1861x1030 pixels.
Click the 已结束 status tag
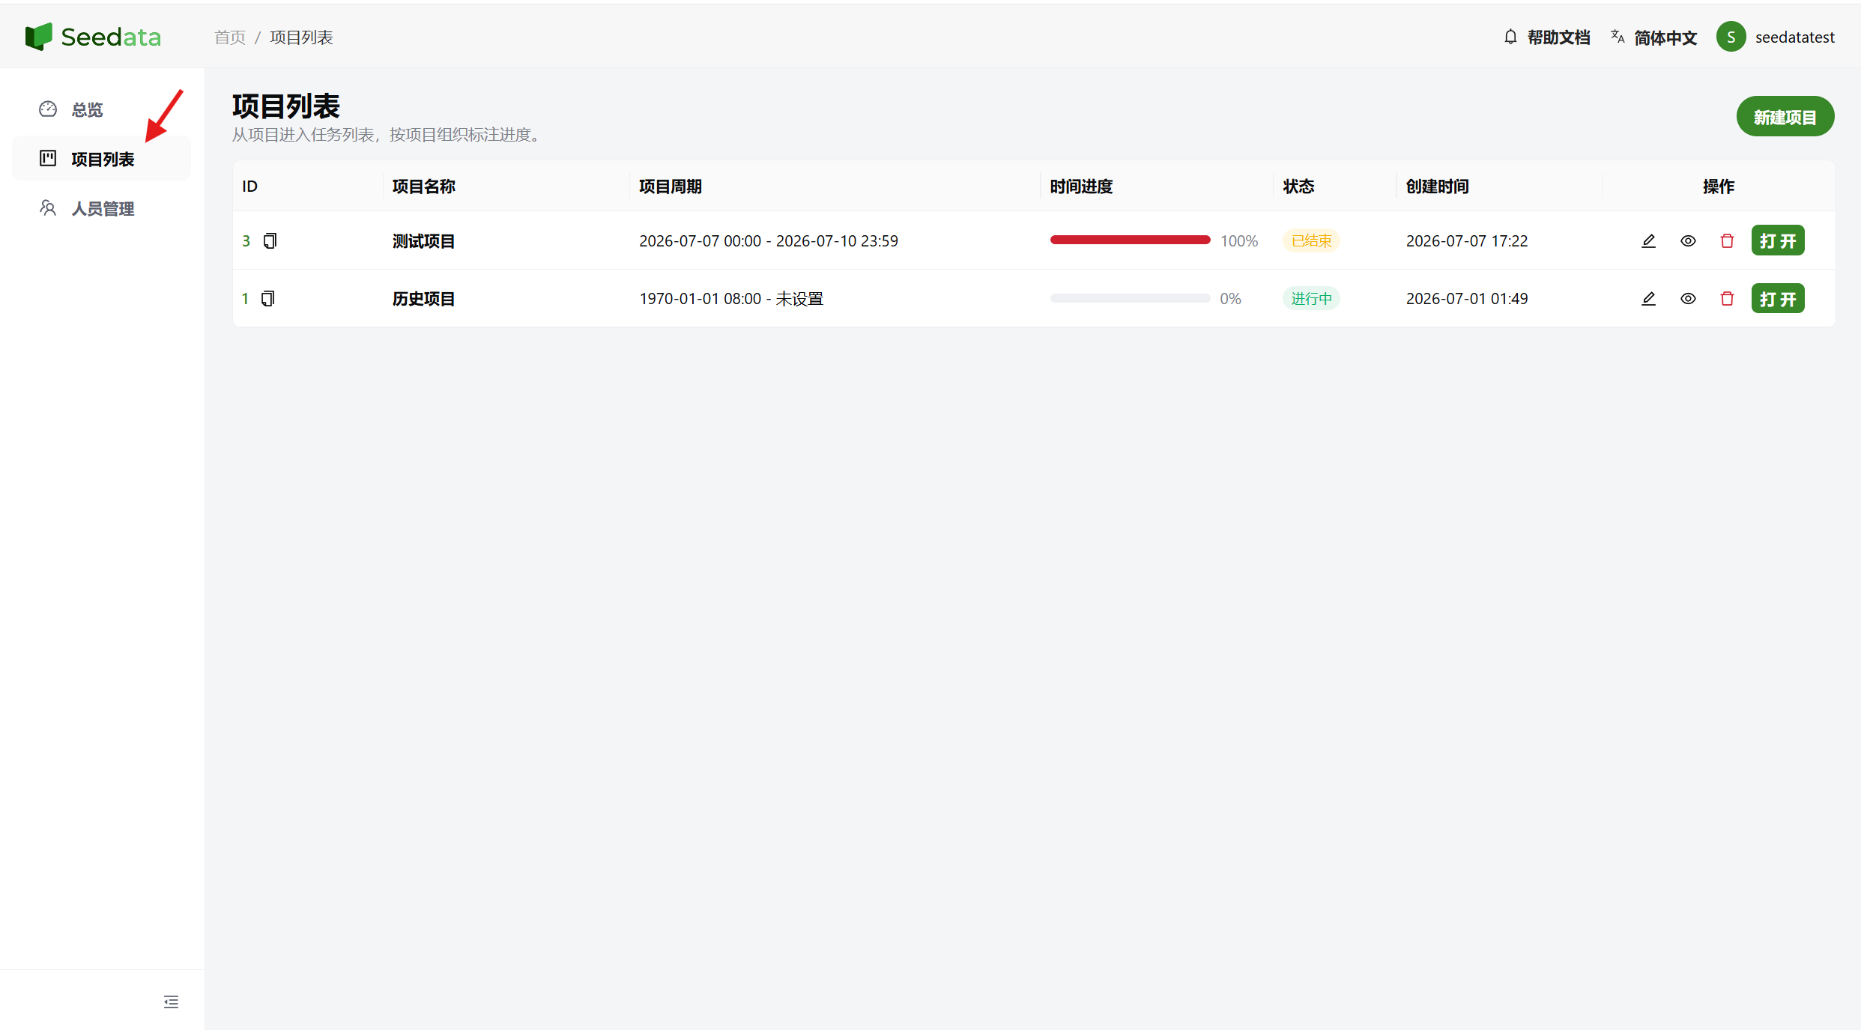(1311, 240)
